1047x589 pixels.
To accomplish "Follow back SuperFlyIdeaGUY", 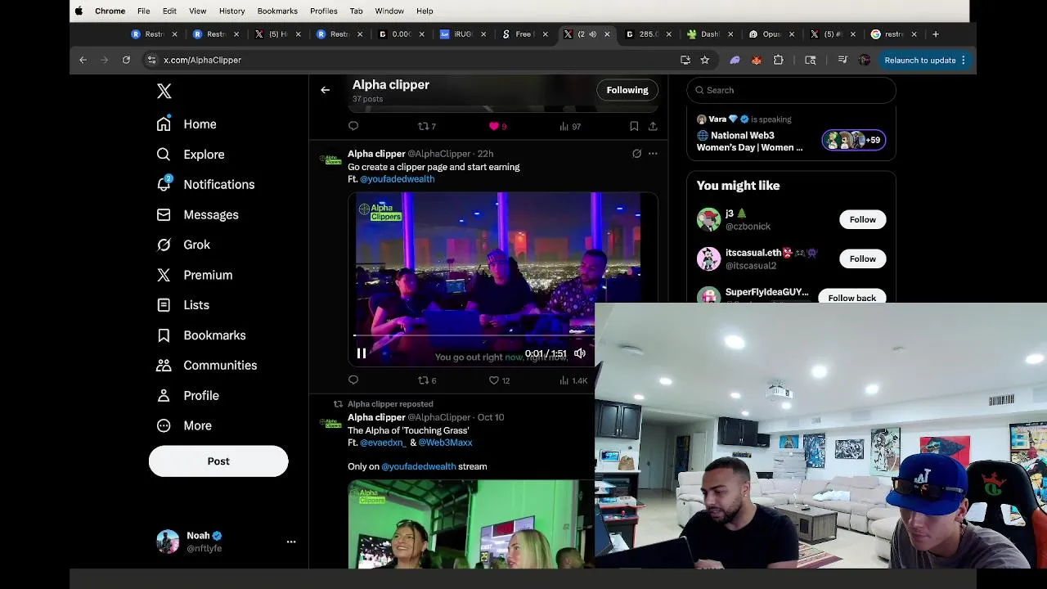I will click(x=852, y=297).
